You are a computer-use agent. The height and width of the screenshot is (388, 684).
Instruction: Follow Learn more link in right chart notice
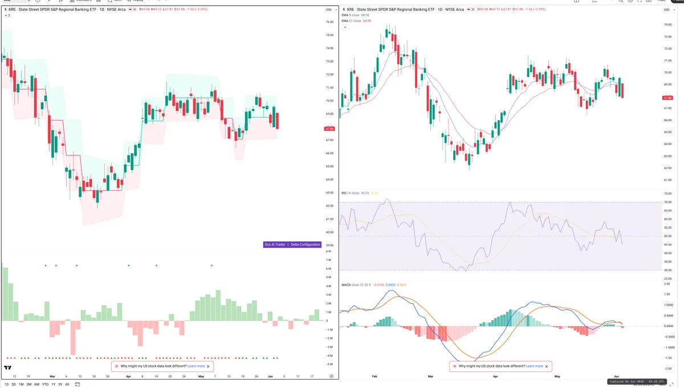pos(534,366)
